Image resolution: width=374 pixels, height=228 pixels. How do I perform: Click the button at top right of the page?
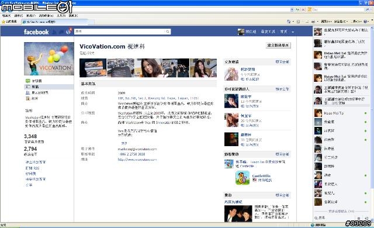pos(278,46)
